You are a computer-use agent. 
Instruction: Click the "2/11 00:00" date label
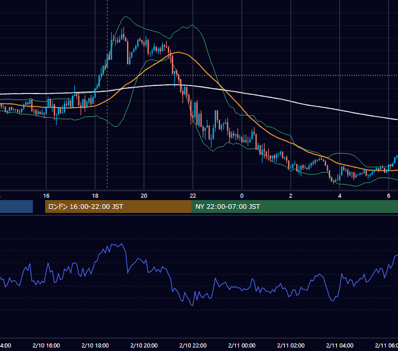point(242,345)
